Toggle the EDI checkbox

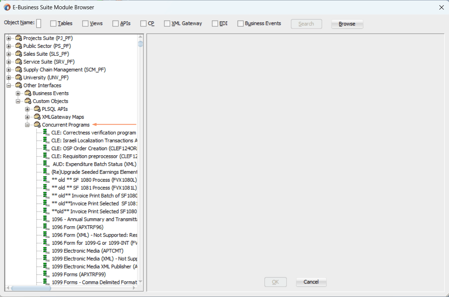[x=215, y=23]
